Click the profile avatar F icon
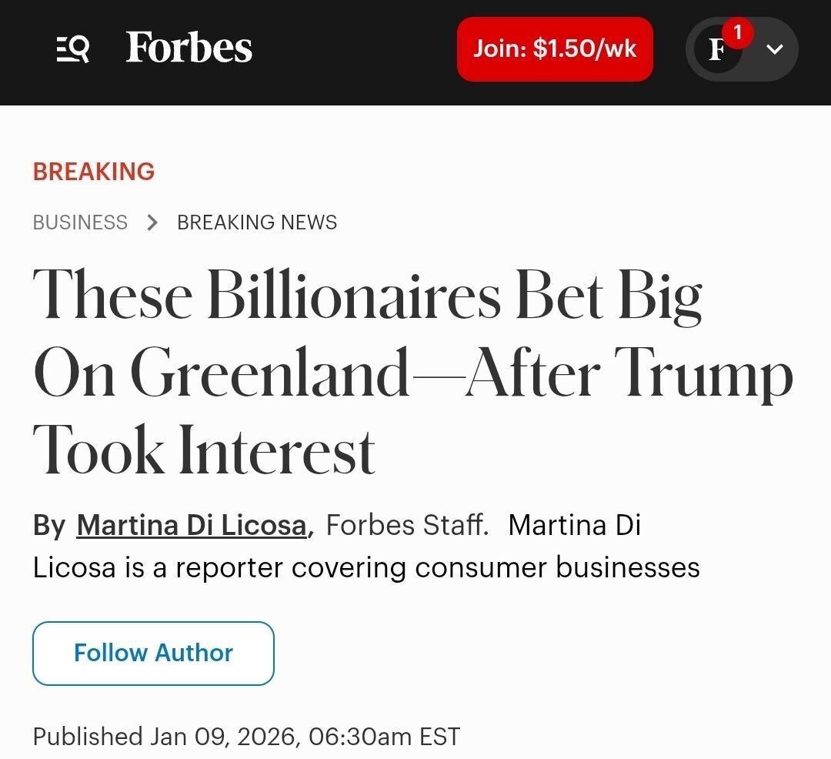This screenshot has height=759, width=831. click(x=717, y=51)
